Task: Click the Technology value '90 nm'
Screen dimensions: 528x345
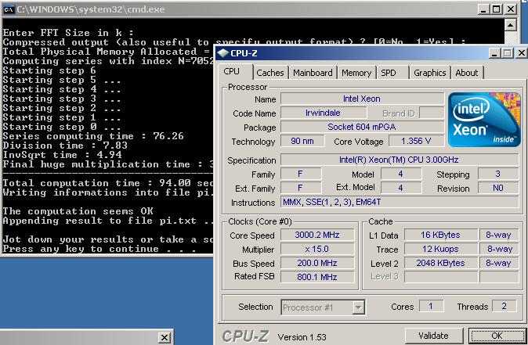Action: pyautogui.click(x=302, y=141)
